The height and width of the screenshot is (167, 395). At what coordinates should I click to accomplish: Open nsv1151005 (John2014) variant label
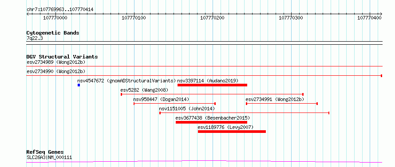[187, 109]
